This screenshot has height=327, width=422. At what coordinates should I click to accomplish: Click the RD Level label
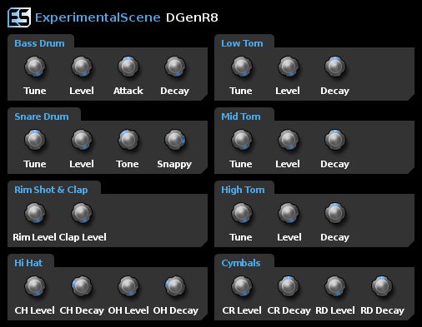click(x=335, y=310)
